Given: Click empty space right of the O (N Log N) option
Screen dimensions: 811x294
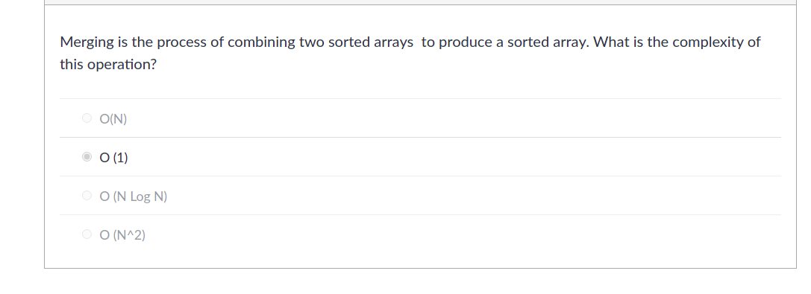Looking at the screenshot, I should tap(476, 196).
